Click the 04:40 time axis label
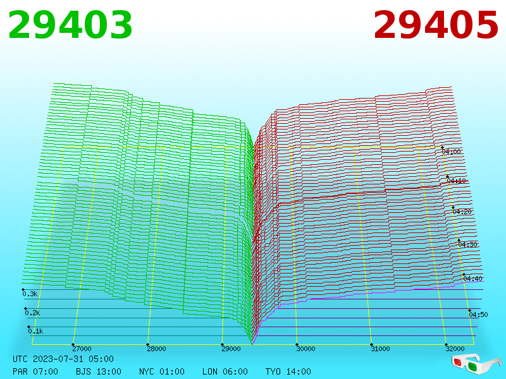The width and height of the screenshot is (506, 379). click(472, 279)
